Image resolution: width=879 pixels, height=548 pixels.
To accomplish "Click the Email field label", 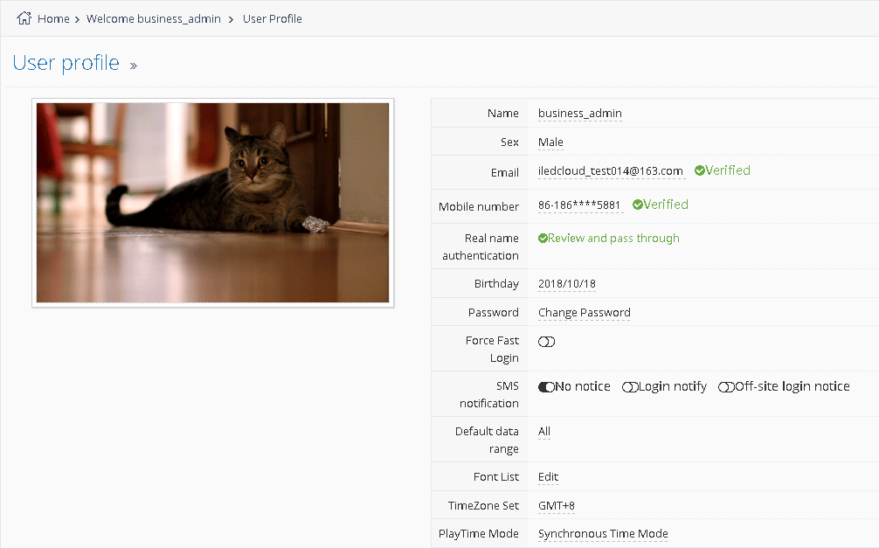I will (x=505, y=173).
